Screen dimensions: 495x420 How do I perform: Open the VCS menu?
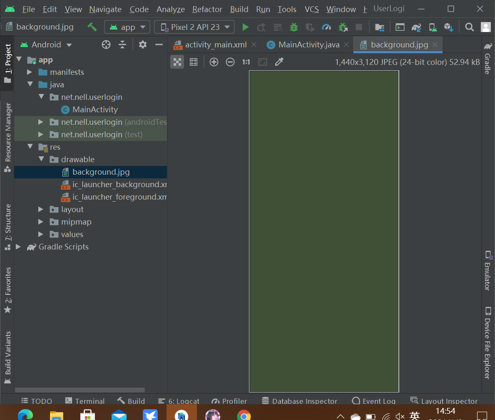pyautogui.click(x=311, y=10)
